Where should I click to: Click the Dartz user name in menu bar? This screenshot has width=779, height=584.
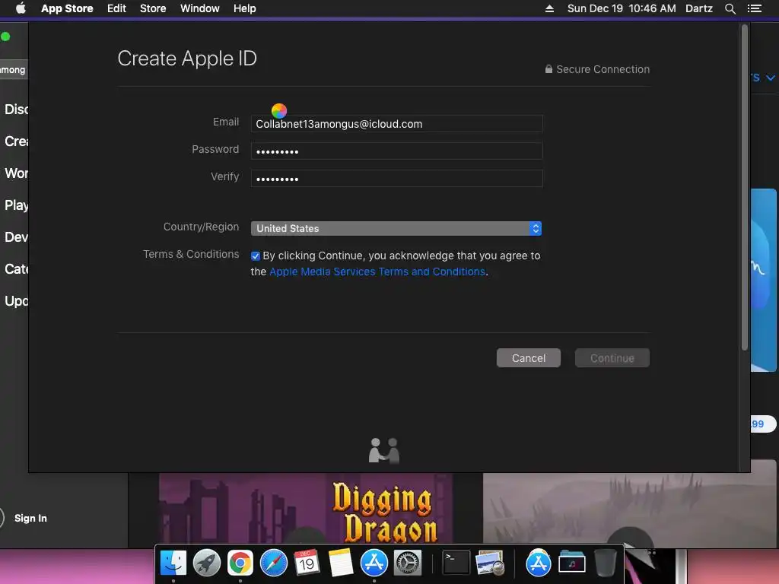point(699,8)
